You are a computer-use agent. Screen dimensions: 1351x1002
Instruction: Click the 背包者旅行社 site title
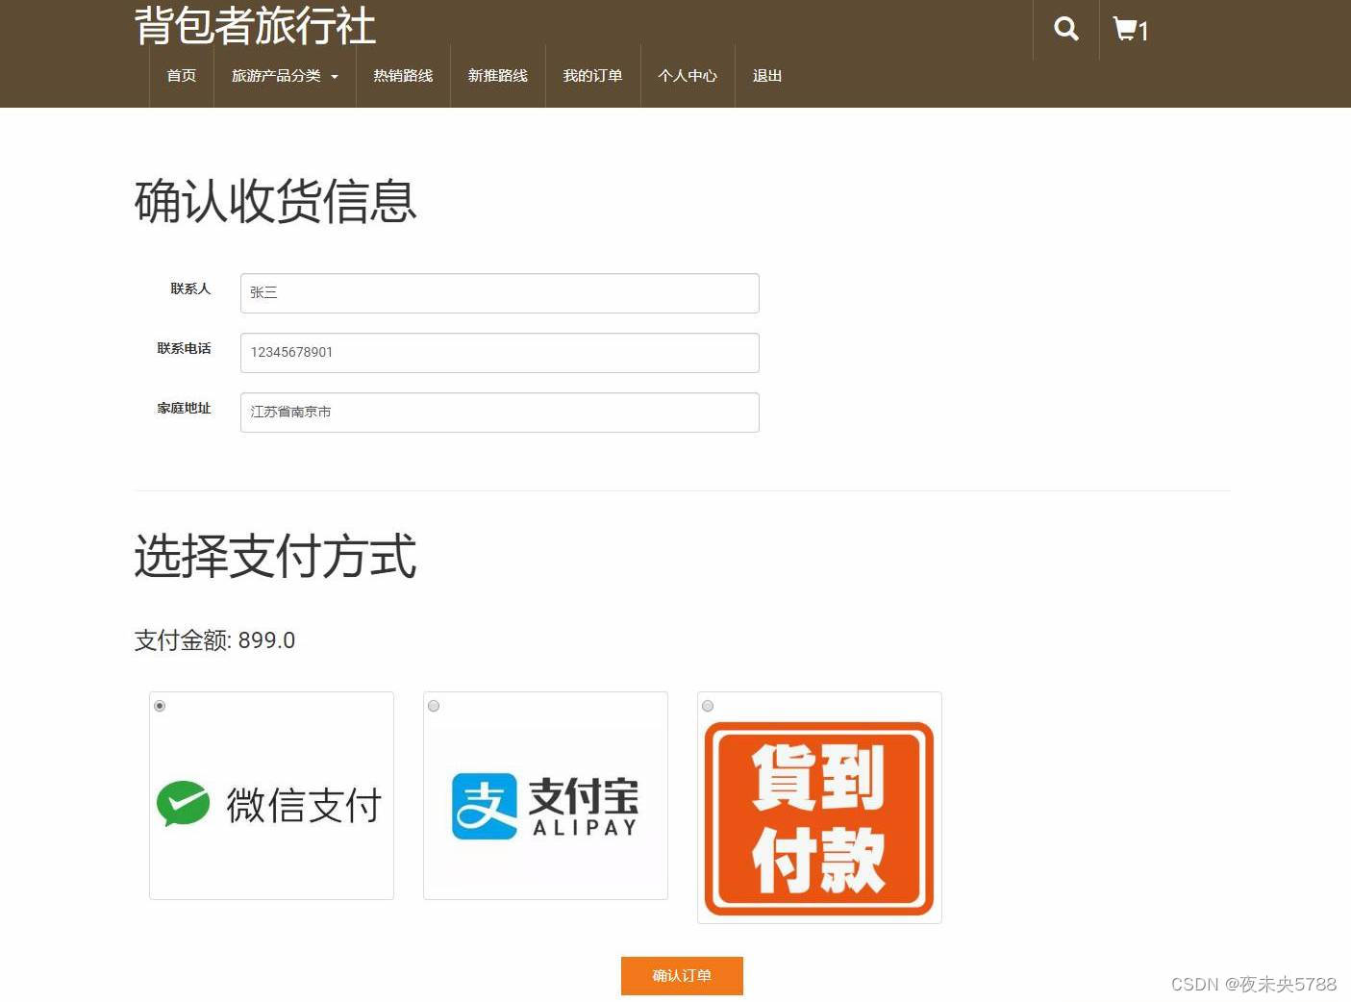pos(255,25)
